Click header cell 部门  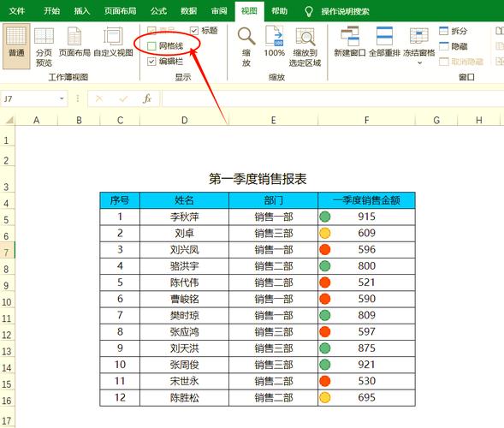273,200
